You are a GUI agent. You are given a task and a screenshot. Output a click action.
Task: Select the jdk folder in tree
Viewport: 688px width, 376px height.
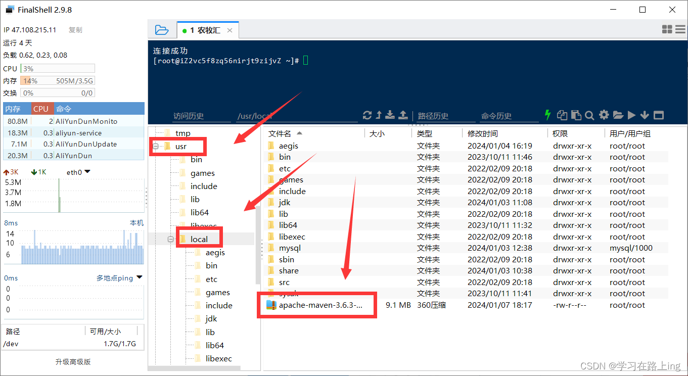point(211,318)
